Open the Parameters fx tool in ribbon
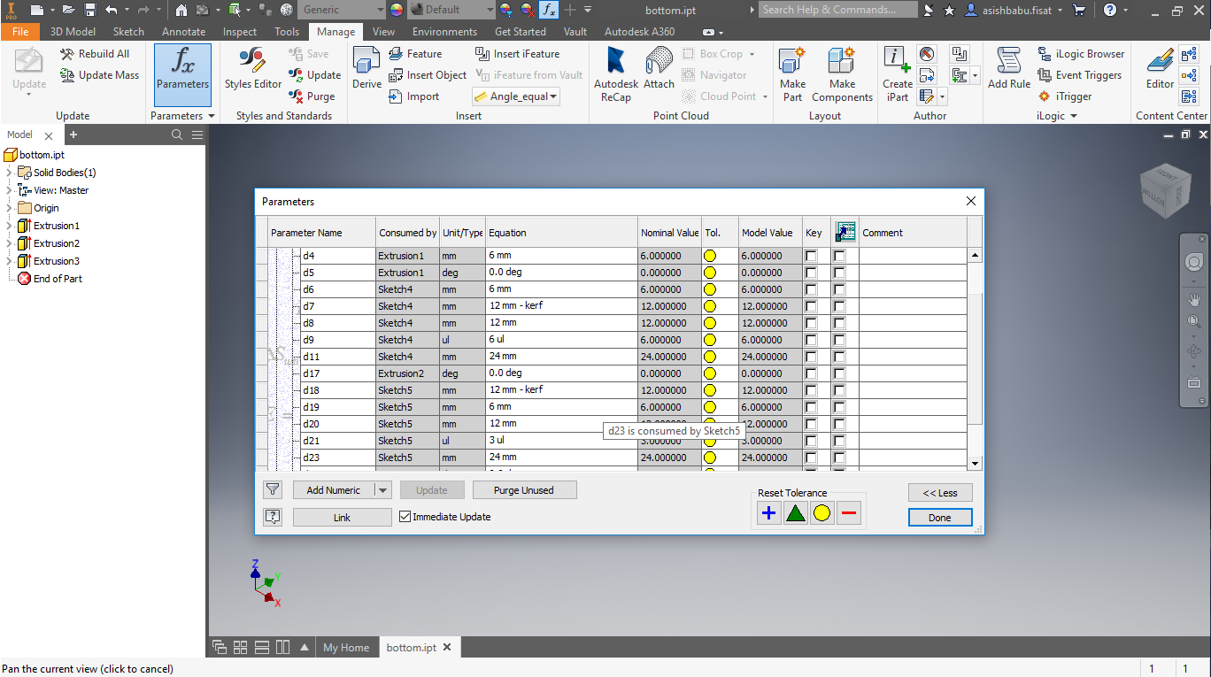This screenshot has width=1211, height=677. 182,75
